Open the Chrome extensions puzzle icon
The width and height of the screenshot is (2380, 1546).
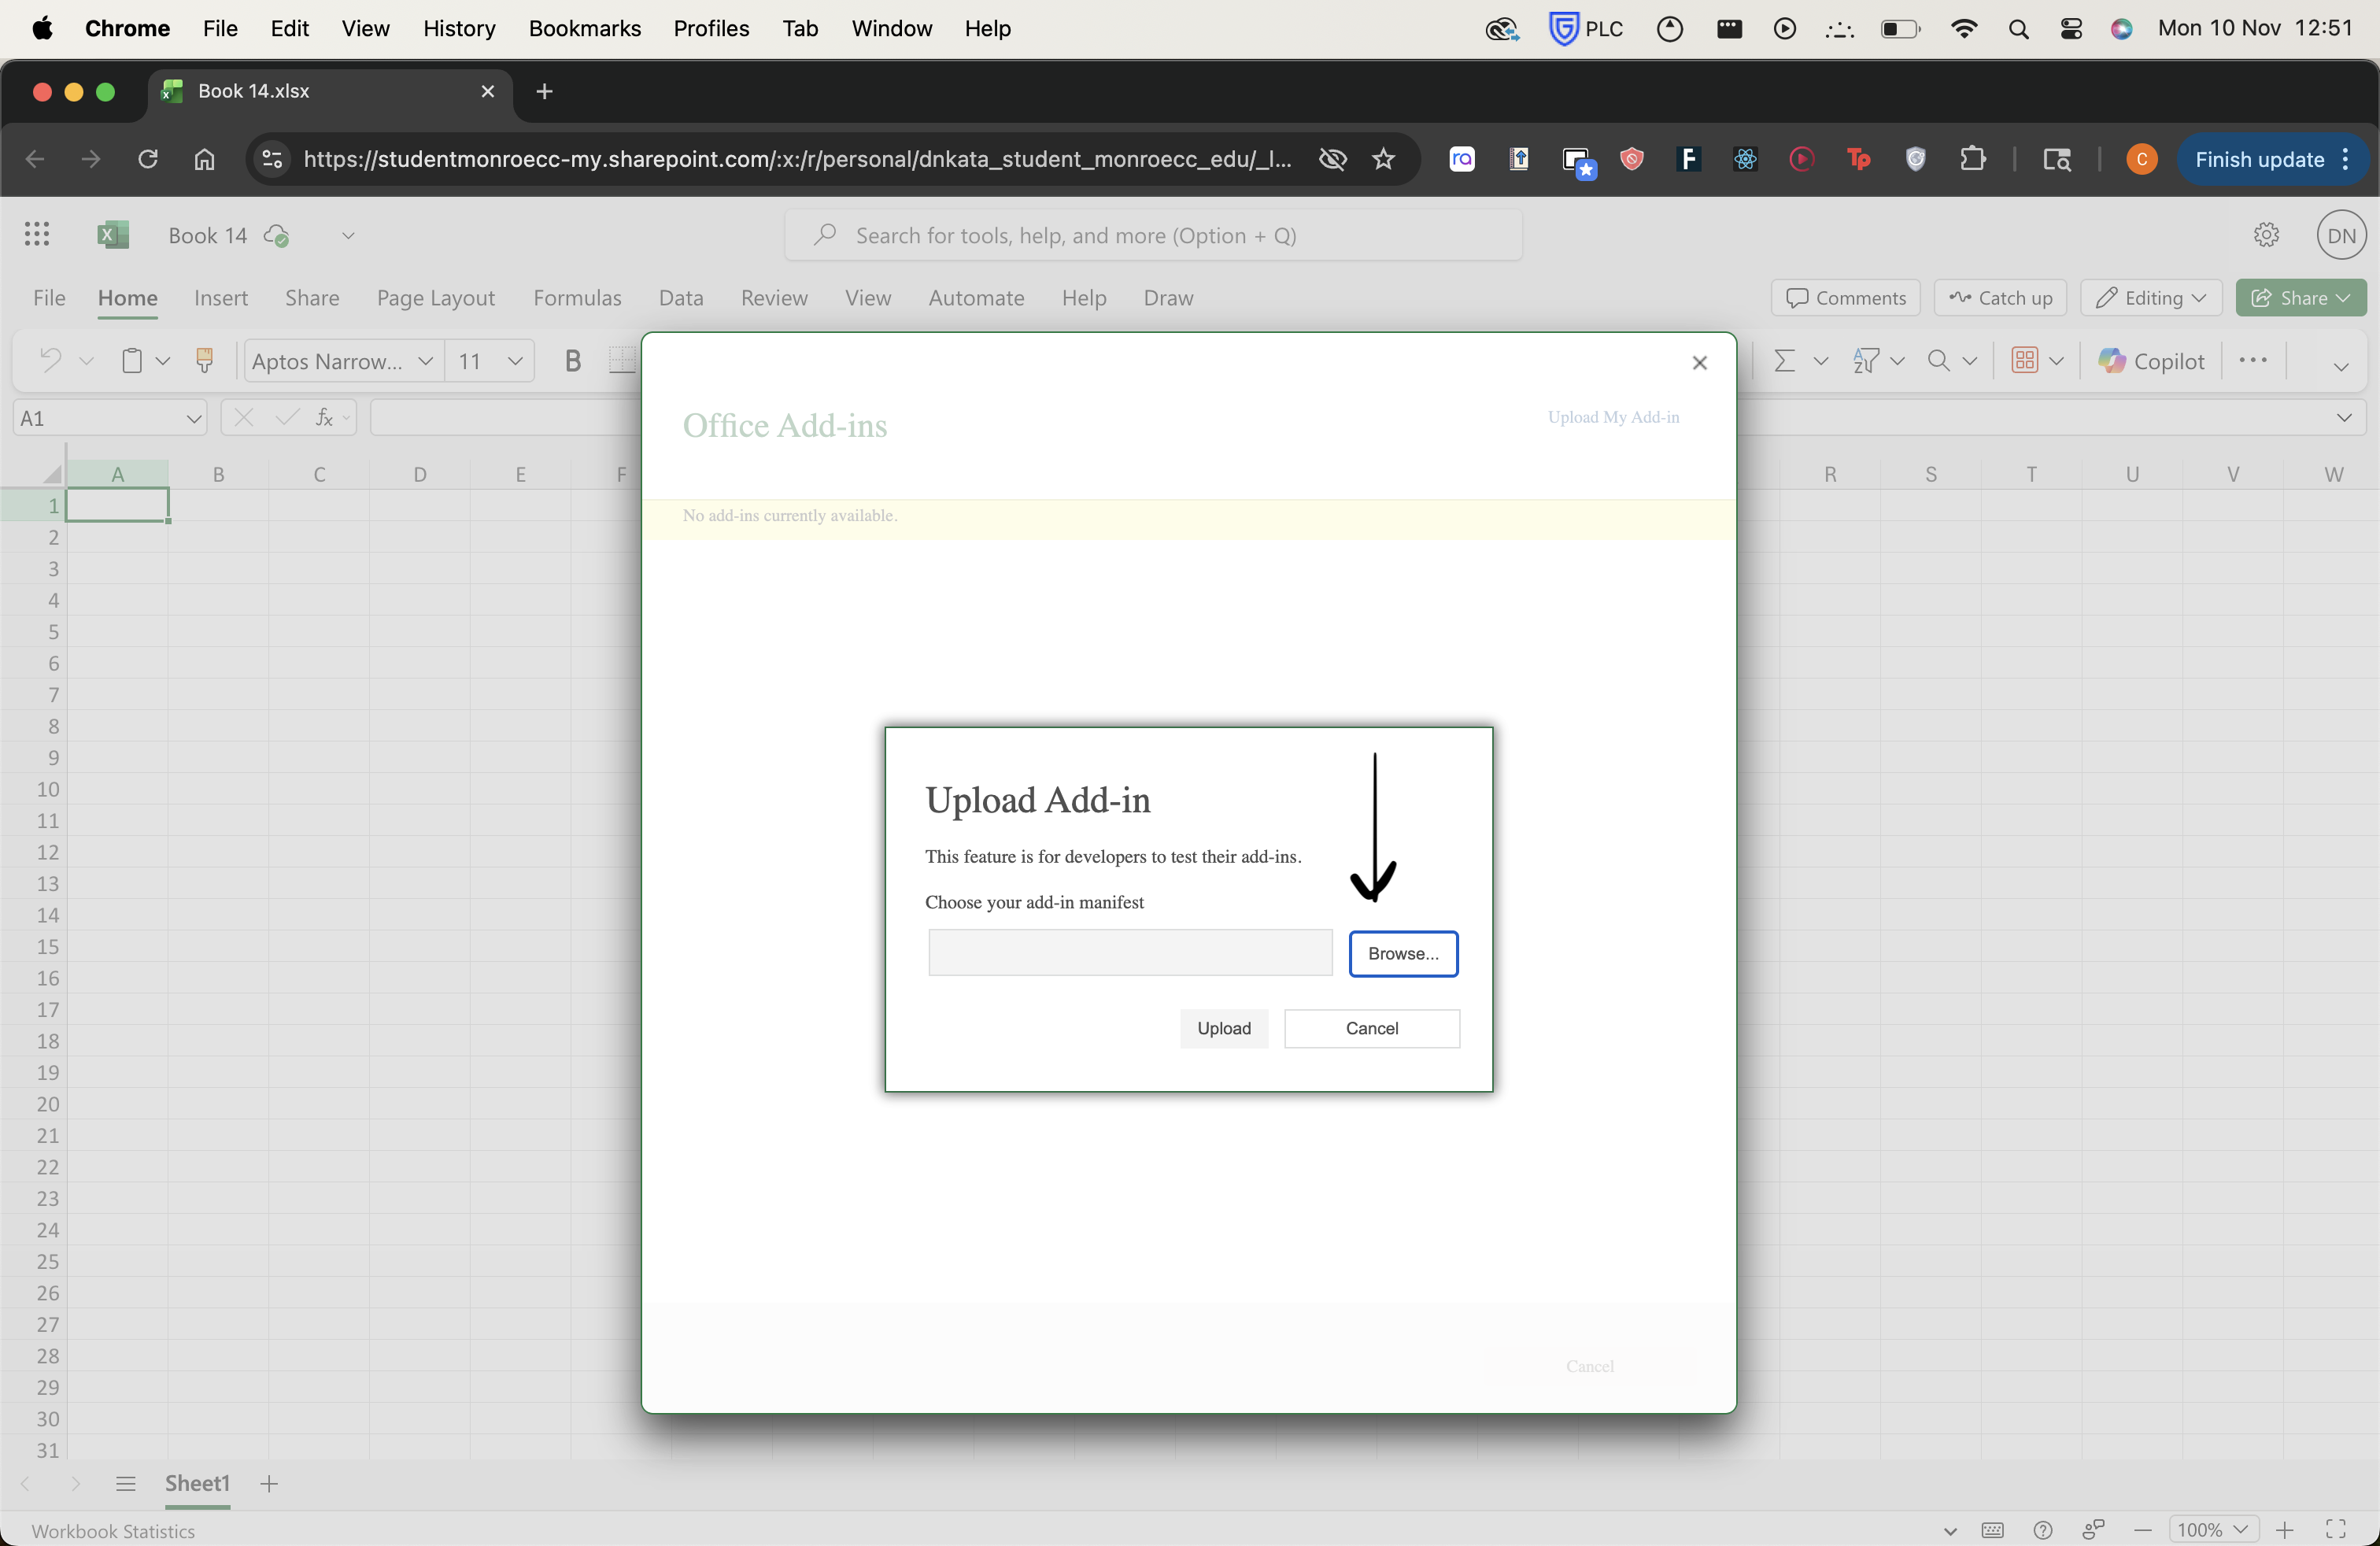1974,159
